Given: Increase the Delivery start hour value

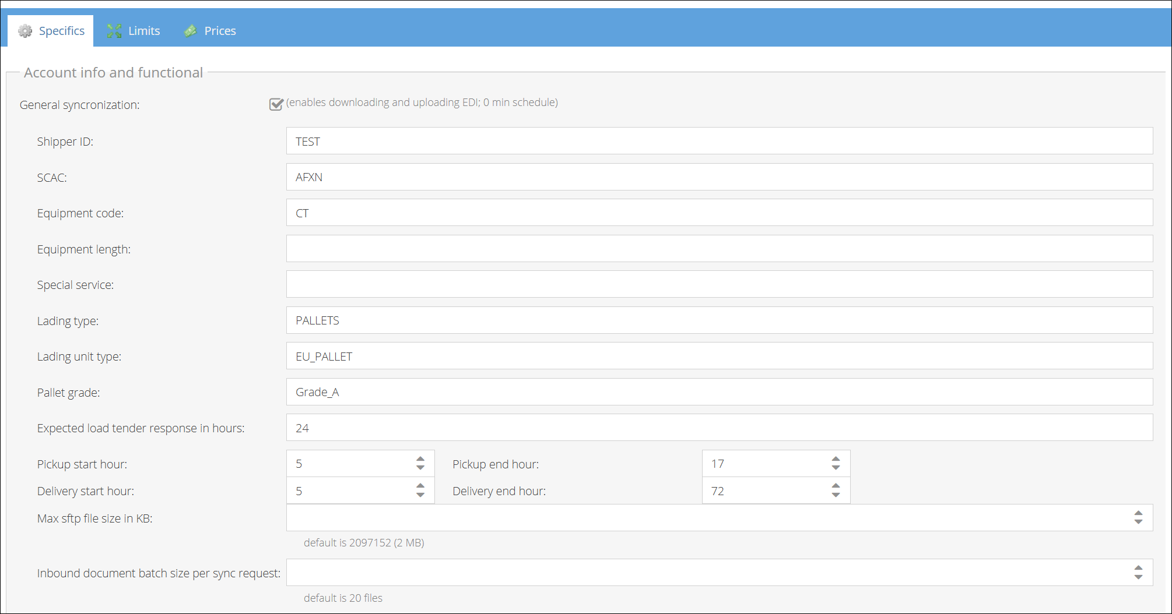Looking at the screenshot, I should 420,486.
